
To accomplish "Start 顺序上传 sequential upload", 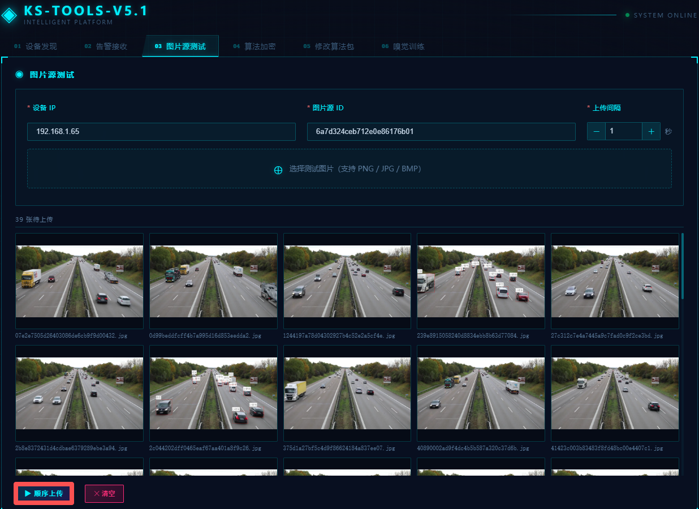I will pos(44,494).
